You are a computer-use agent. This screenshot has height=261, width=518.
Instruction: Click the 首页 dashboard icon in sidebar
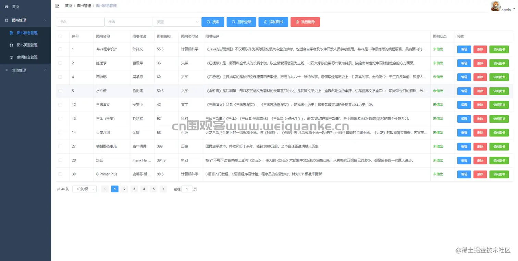7,6
